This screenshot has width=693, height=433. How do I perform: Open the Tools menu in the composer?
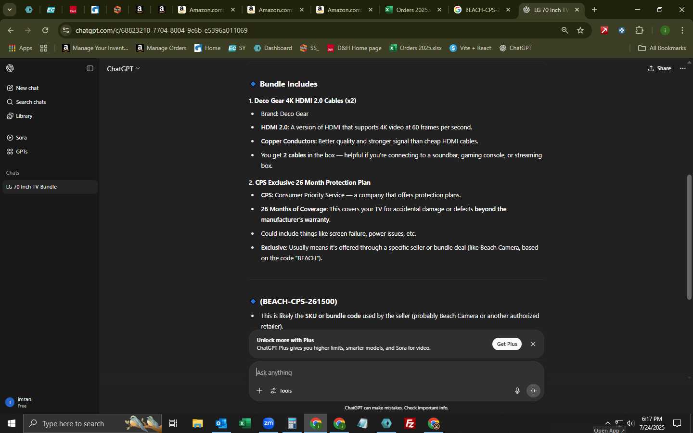point(282,391)
